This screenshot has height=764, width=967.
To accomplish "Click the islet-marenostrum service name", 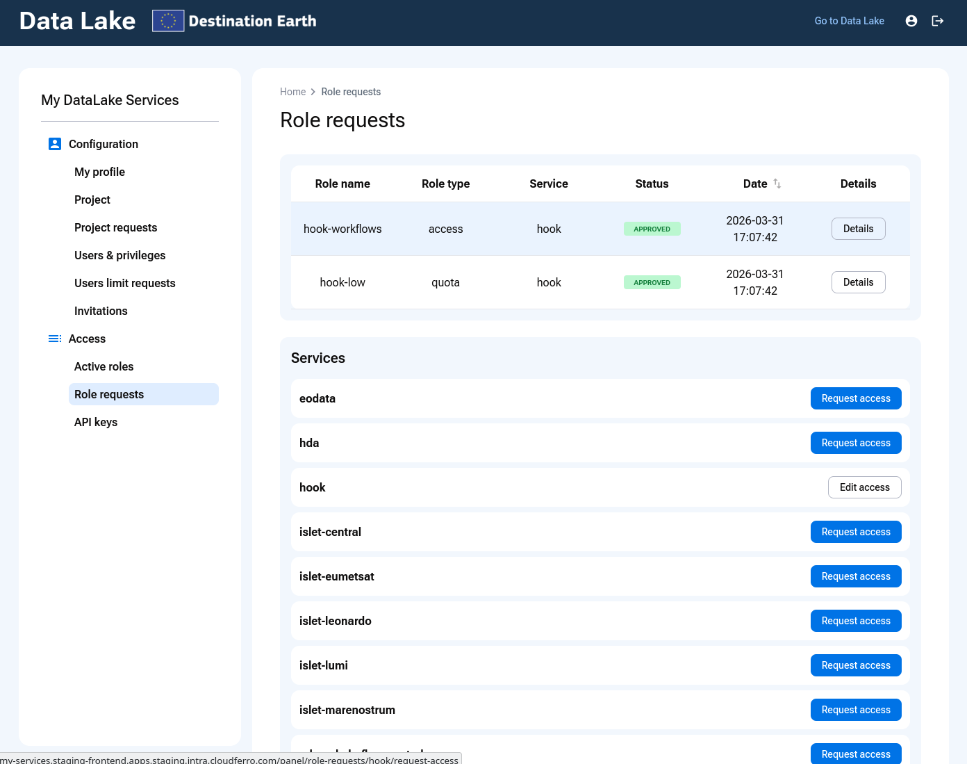I will pos(347,710).
